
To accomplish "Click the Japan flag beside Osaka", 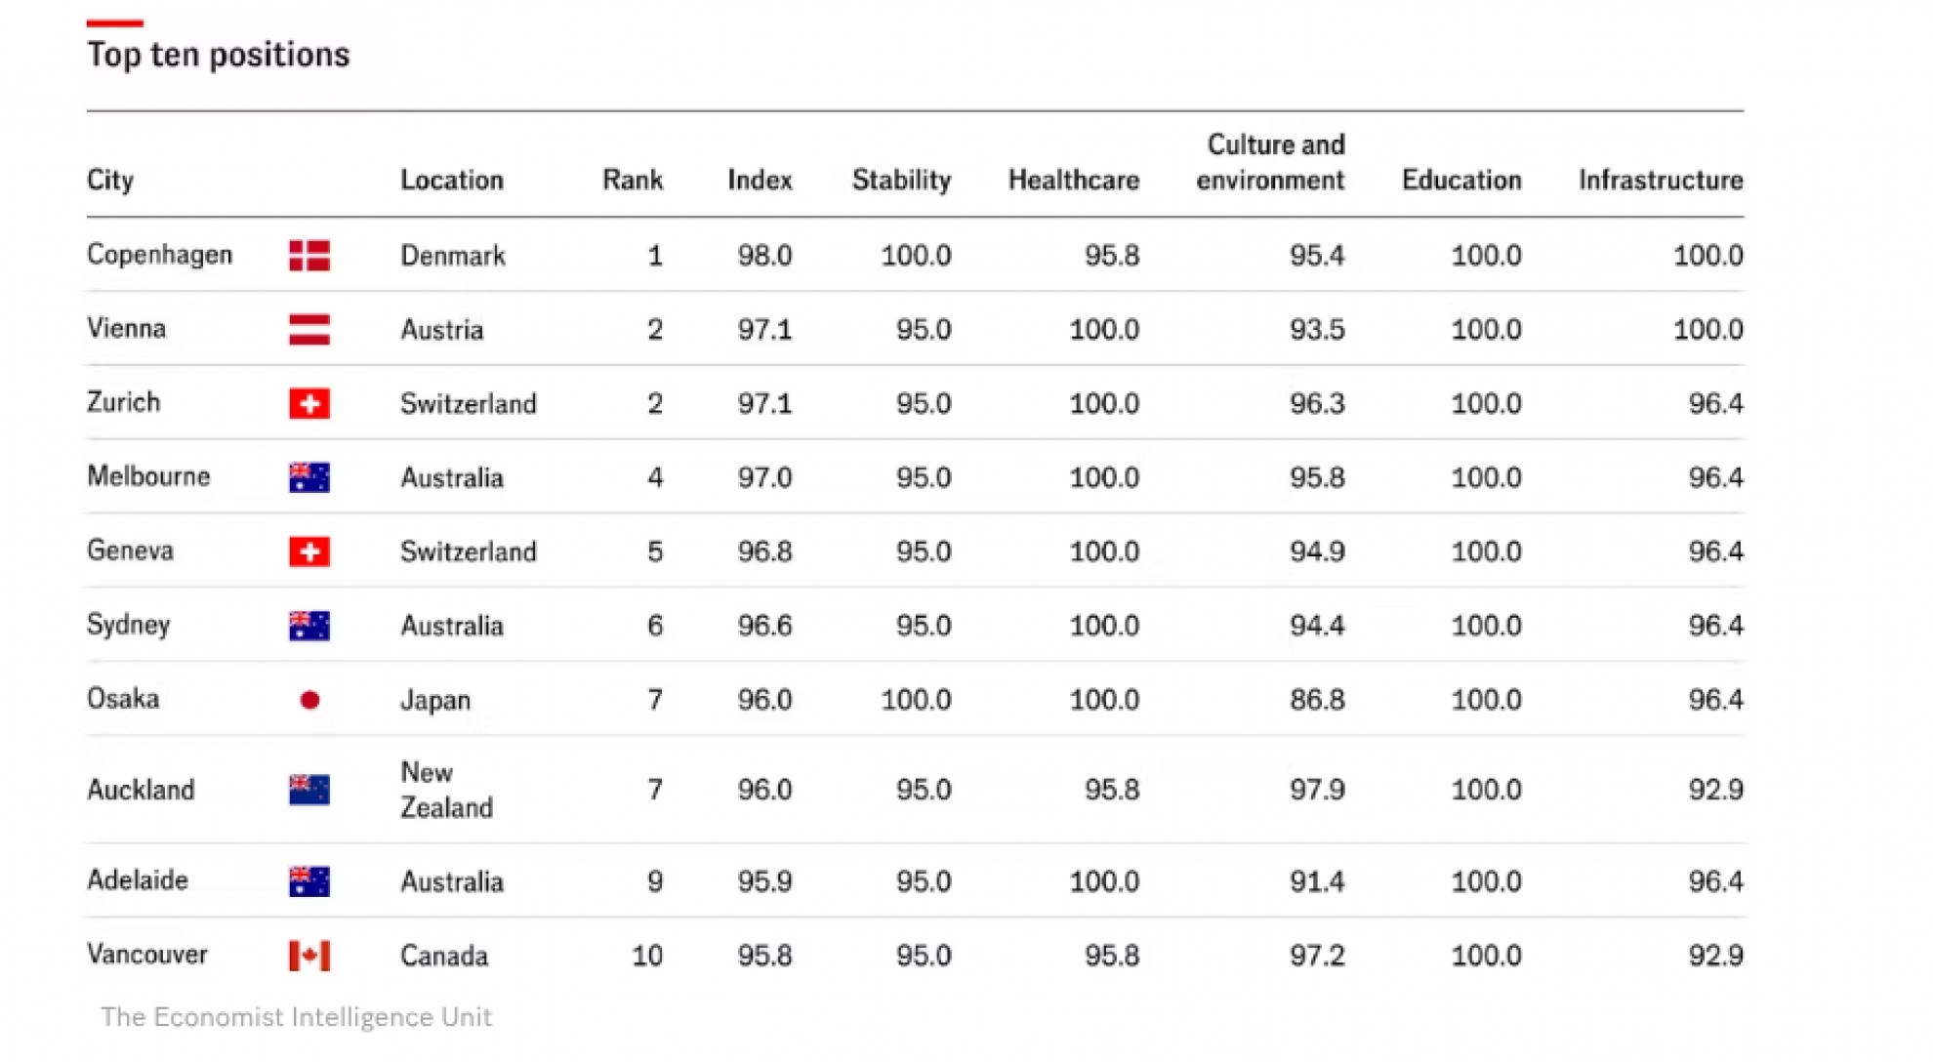I will pyautogui.click(x=309, y=700).
